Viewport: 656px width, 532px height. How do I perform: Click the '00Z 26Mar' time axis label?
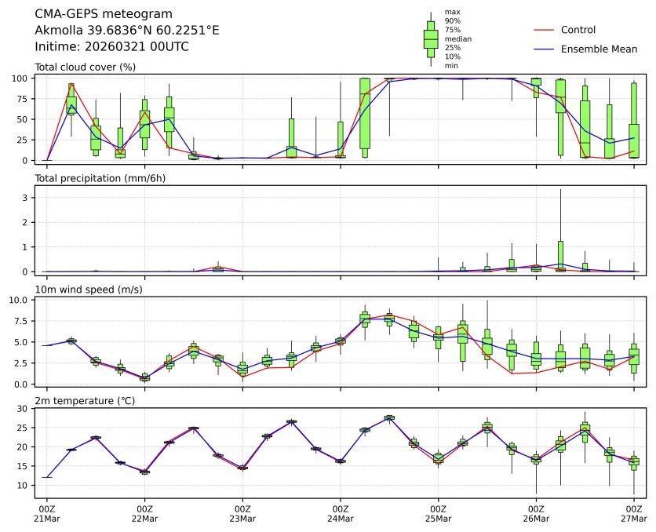click(x=536, y=513)
